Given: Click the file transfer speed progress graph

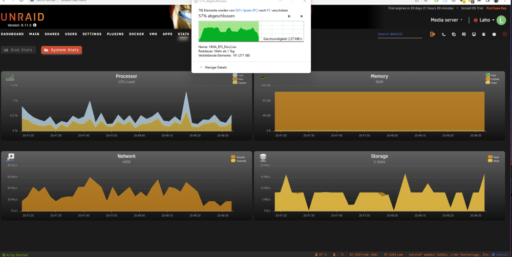Looking at the screenshot, I should point(251,31).
